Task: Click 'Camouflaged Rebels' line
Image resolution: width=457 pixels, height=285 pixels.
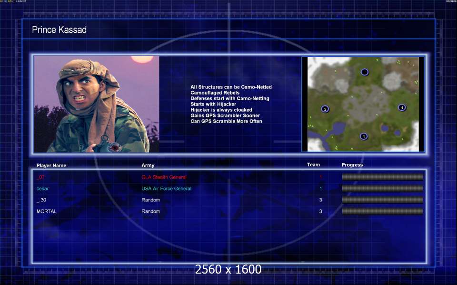Action: click(x=215, y=93)
